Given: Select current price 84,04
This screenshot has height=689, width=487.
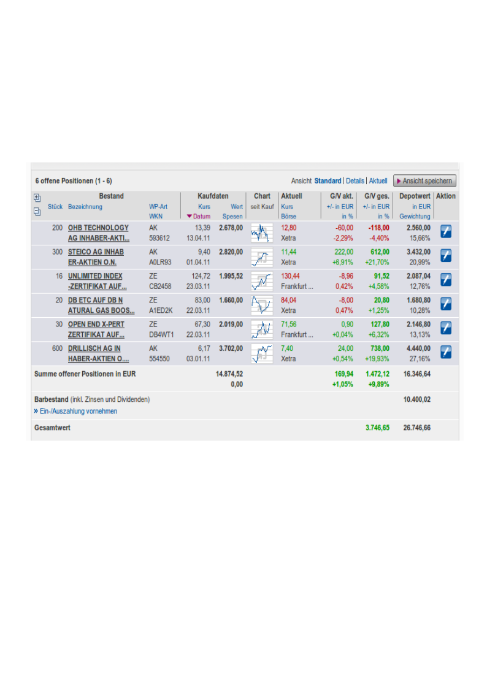Looking at the screenshot, I should [x=288, y=300].
